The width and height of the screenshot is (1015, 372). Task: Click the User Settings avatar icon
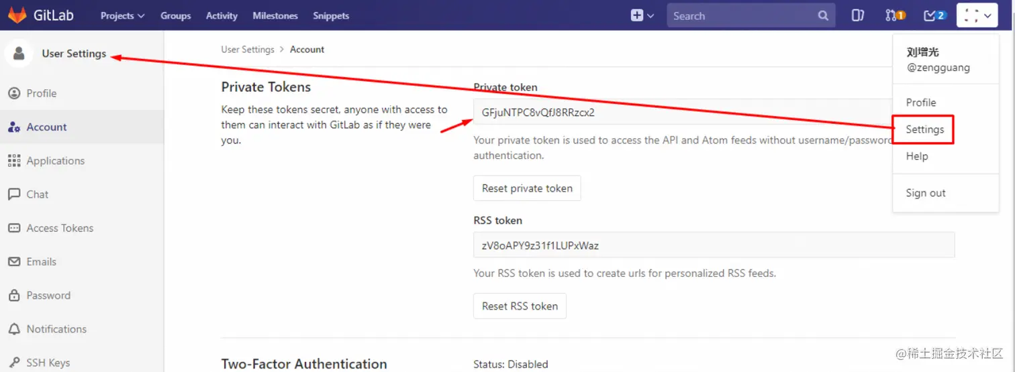click(19, 54)
